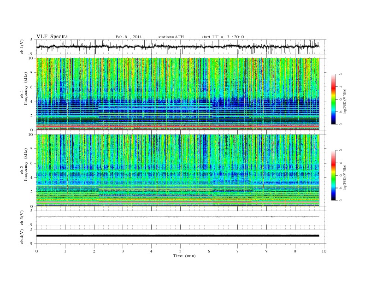Image resolution: width=365 pixels, height=282 pixels.
Task: Click the ch.2 "Frequency (kHz)" axis label
Action: [26, 164]
